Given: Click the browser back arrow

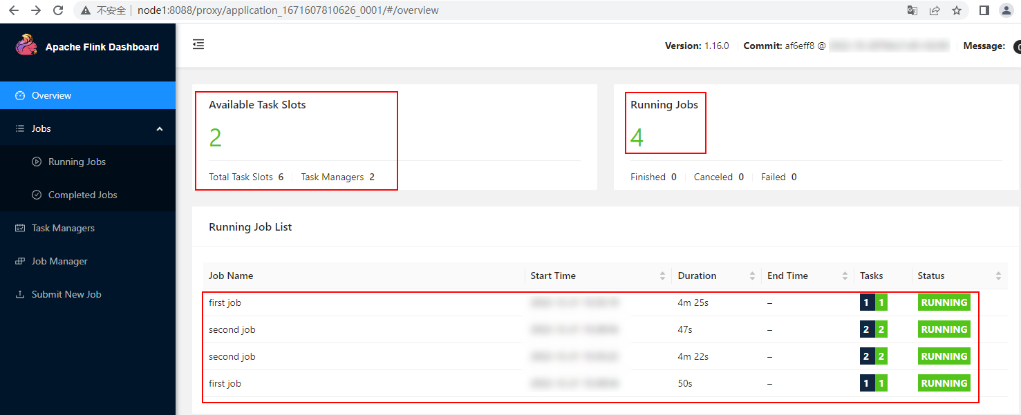Looking at the screenshot, I should [x=13, y=10].
